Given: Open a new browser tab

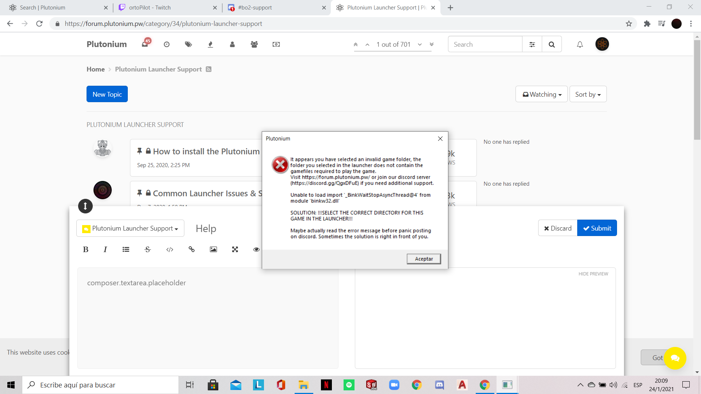Looking at the screenshot, I should (450, 8).
